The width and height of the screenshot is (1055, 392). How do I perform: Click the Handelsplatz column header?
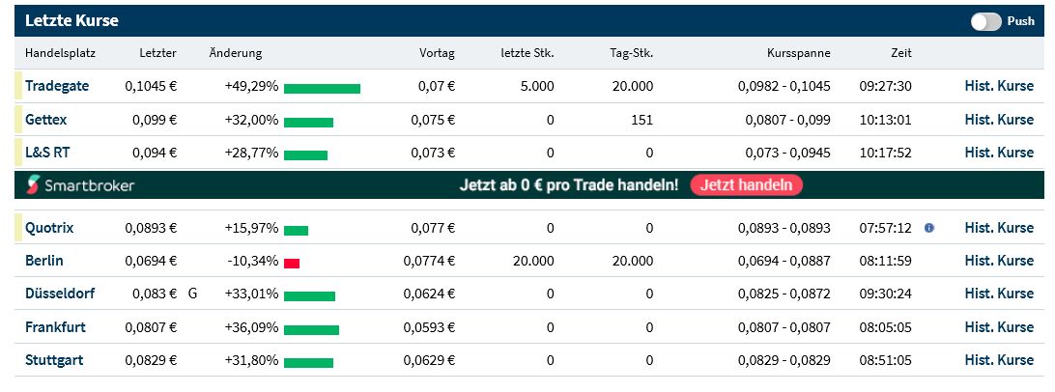coord(60,53)
